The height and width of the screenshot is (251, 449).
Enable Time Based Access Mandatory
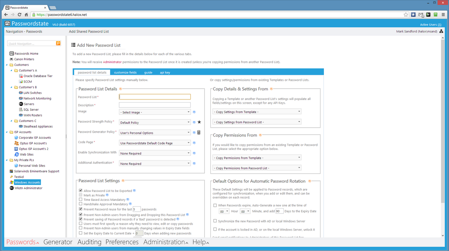coord(80,200)
